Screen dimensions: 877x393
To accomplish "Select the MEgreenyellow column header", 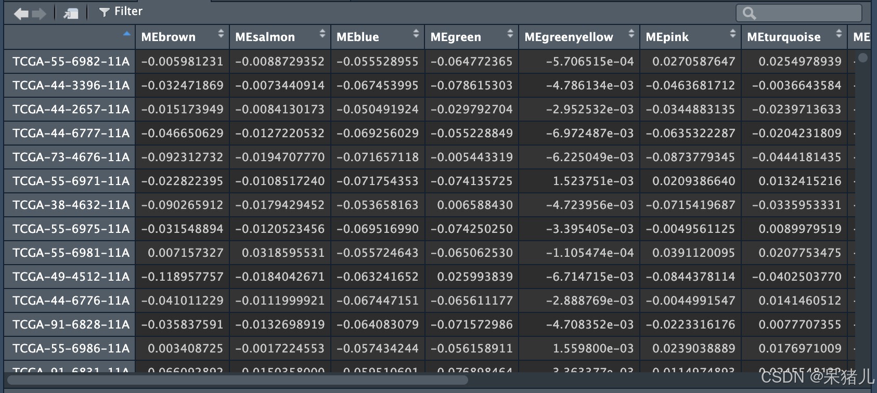I will [x=579, y=37].
